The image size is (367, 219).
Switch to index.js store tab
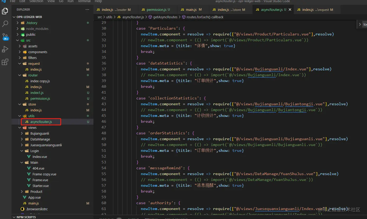(231, 10)
